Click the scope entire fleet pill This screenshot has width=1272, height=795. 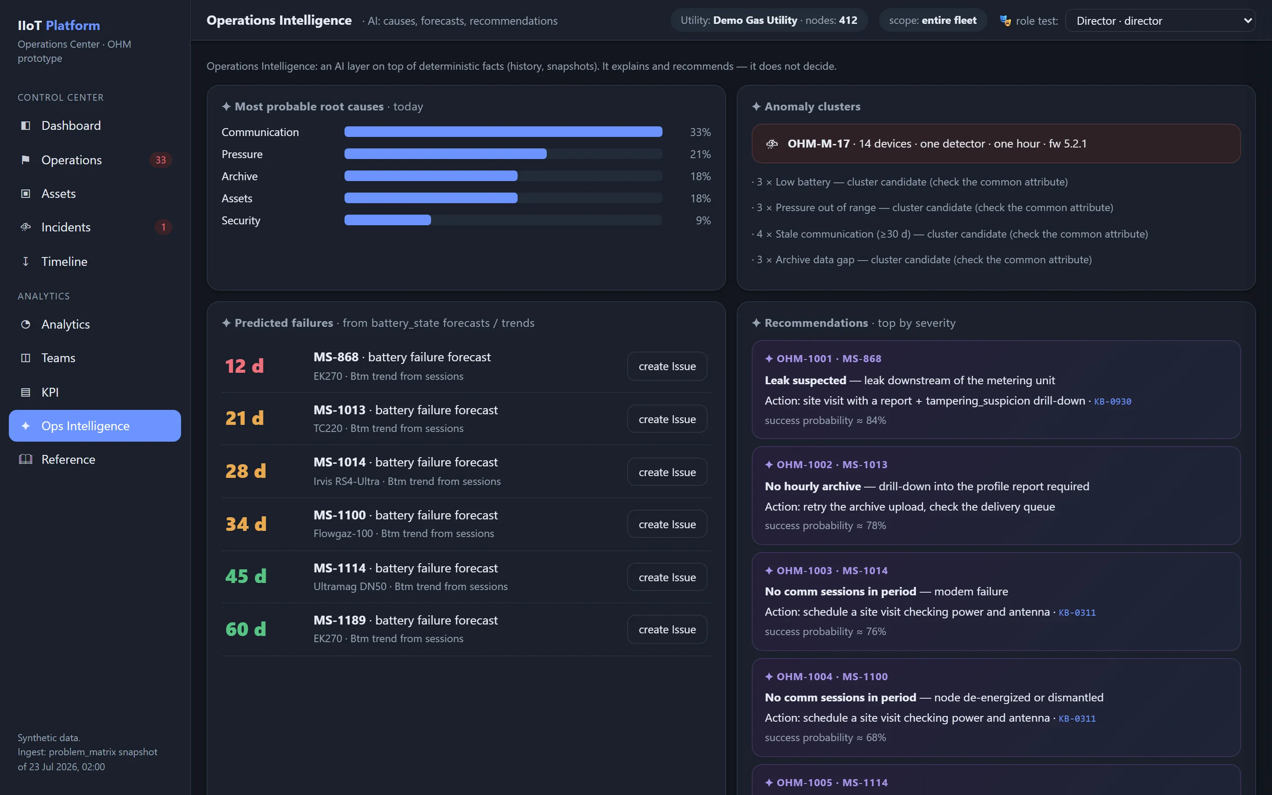(932, 20)
